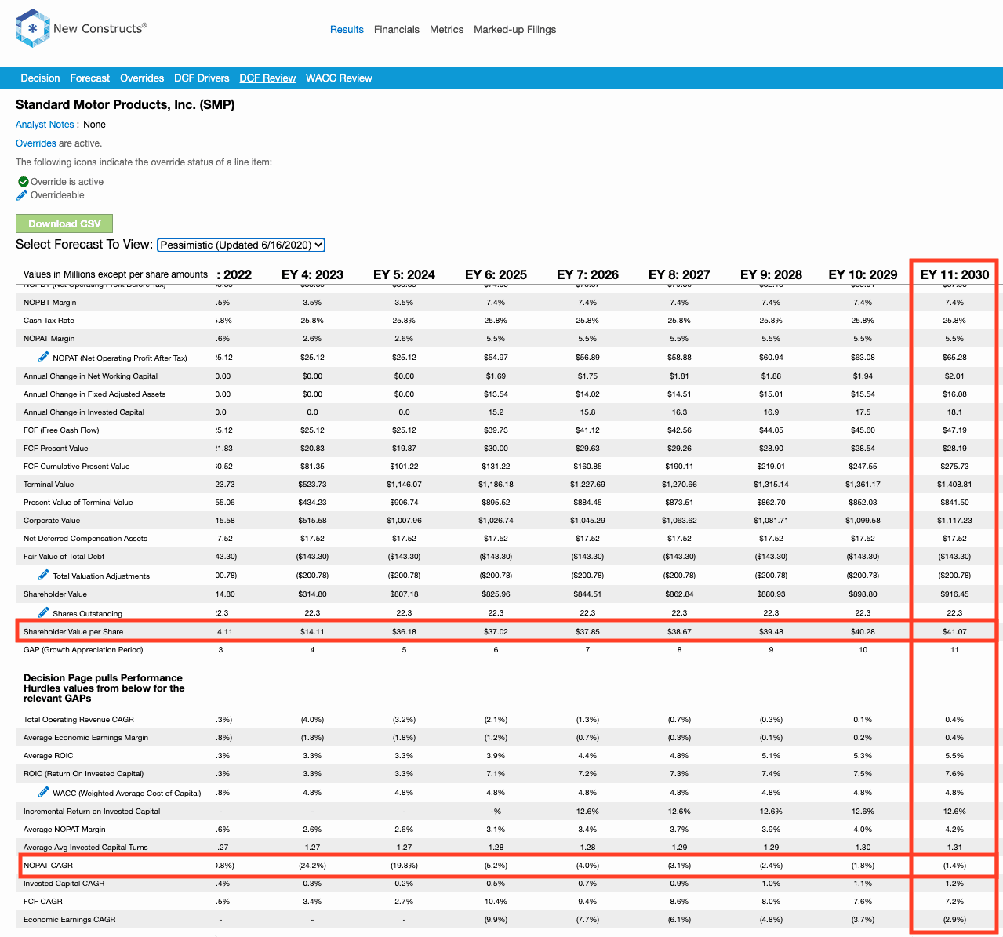
Task: Switch to the Decision tab
Action: [40, 78]
